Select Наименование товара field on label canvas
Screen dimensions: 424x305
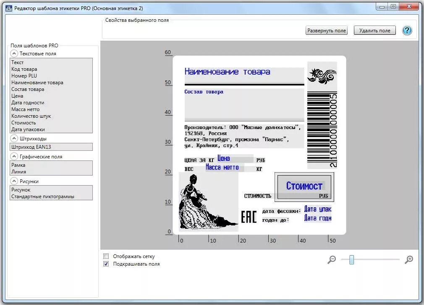(x=244, y=75)
